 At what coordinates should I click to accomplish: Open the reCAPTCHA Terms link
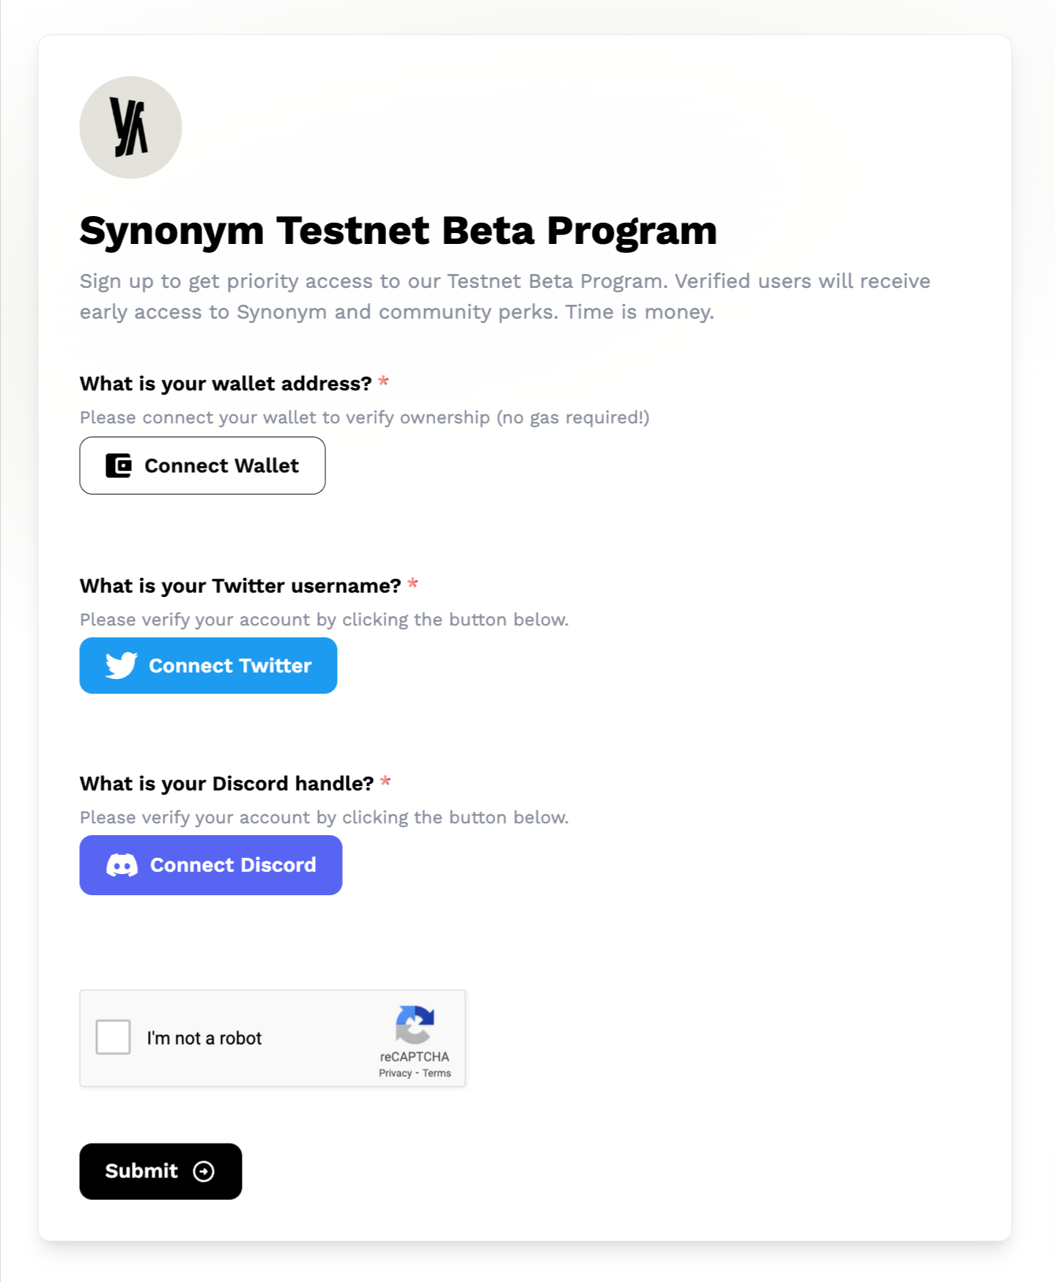pos(437,1073)
